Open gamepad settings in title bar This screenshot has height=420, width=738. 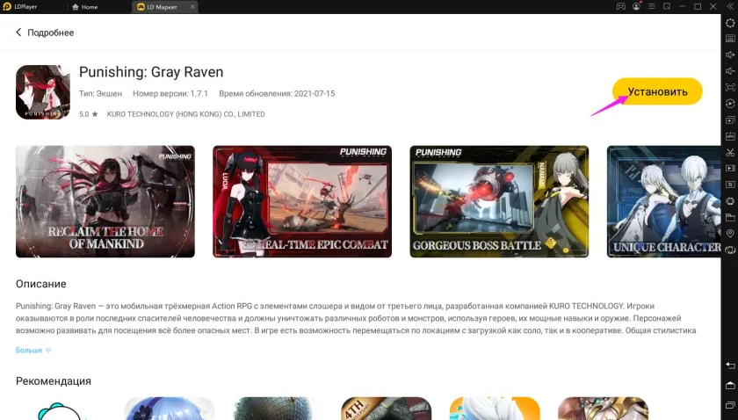[x=621, y=7]
